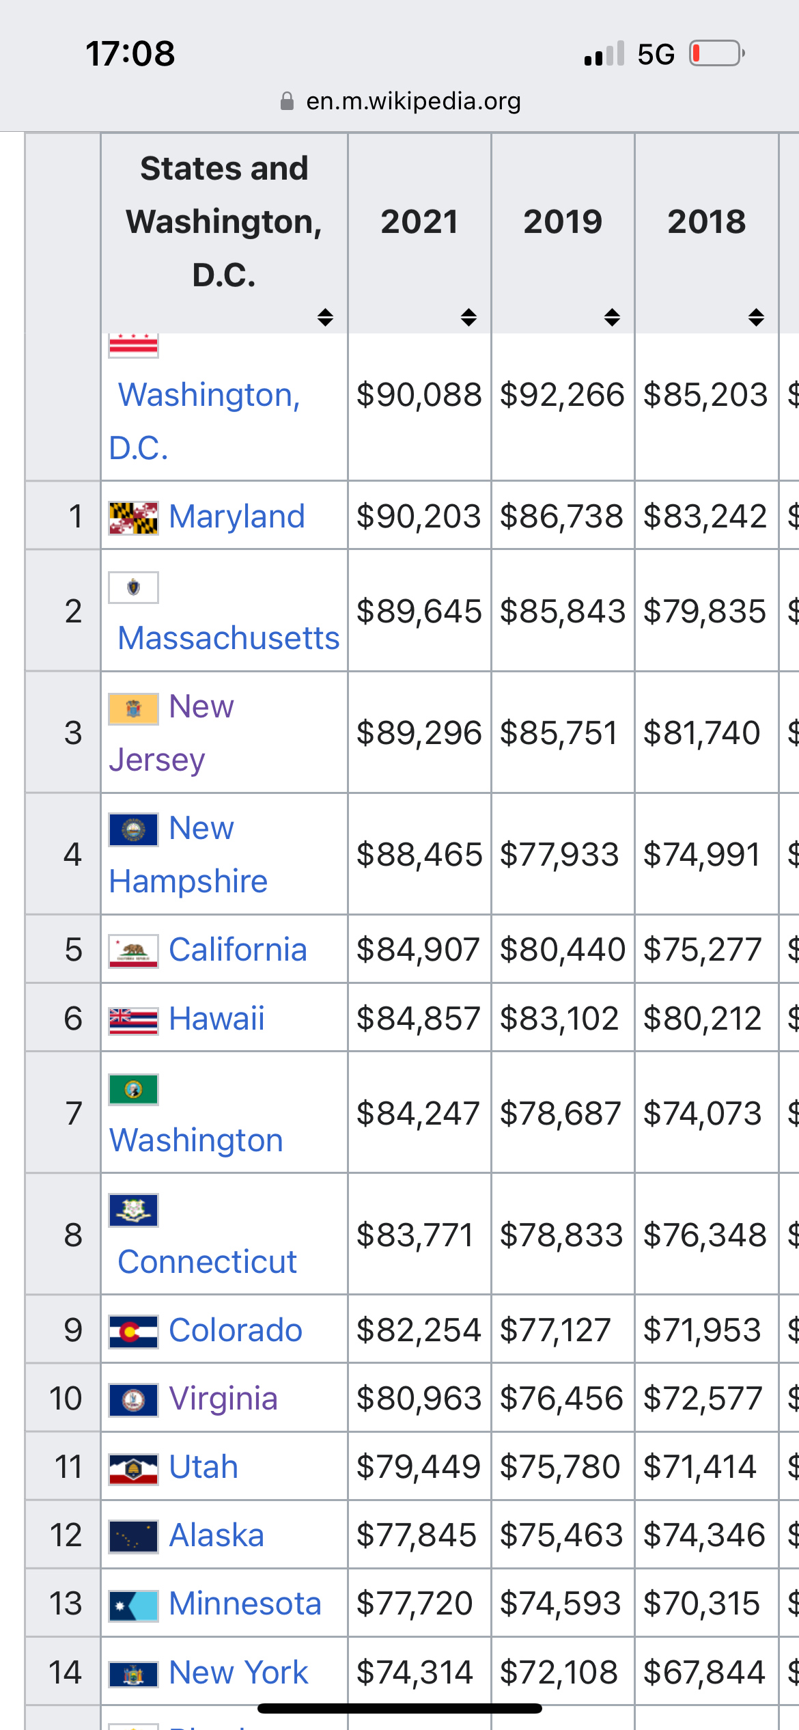Sort table by 2018 column arrows

(x=756, y=317)
